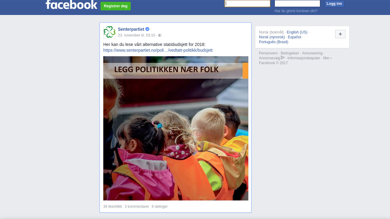The width and height of the screenshot is (390, 219).
Task: Open the Facebook logo homepage
Action: [x=71, y=5]
